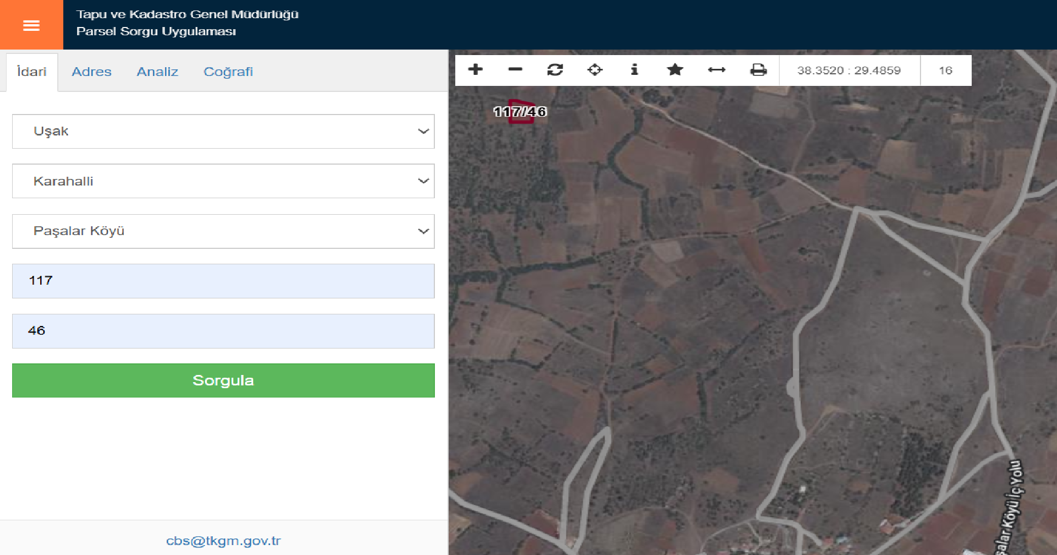Image resolution: width=1057 pixels, height=555 pixels.
Task: Open the cbs@tkgm.gov.tr email link
Action: tap(224, 541)
